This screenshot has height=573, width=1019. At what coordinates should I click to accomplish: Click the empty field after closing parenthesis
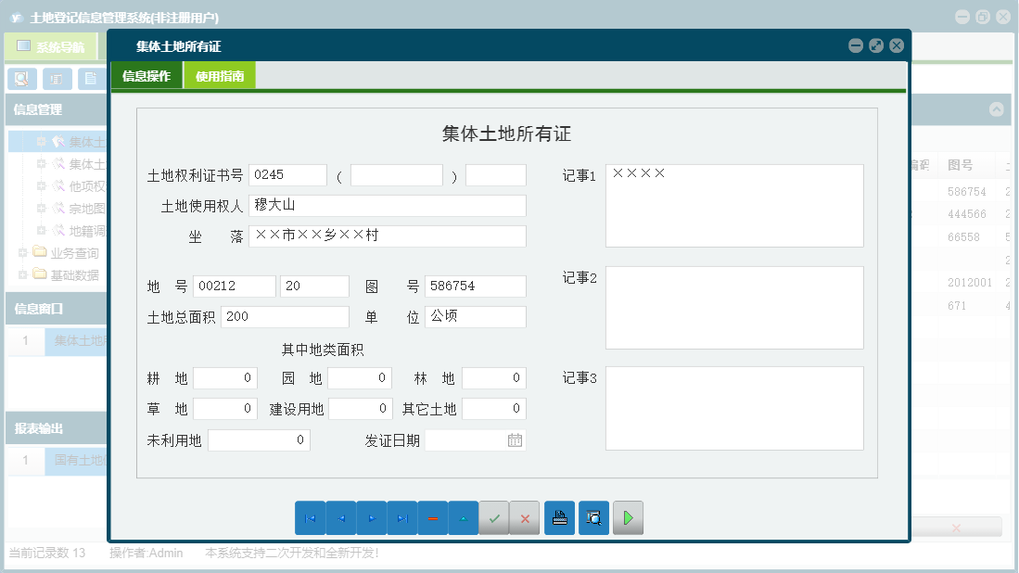pyautogui.click(x=496, y=174)
